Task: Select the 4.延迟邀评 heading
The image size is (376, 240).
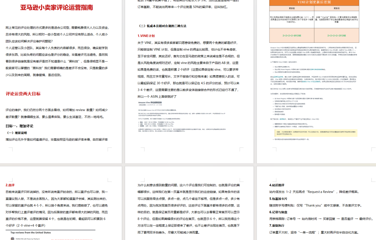Action: pos(279,185)
